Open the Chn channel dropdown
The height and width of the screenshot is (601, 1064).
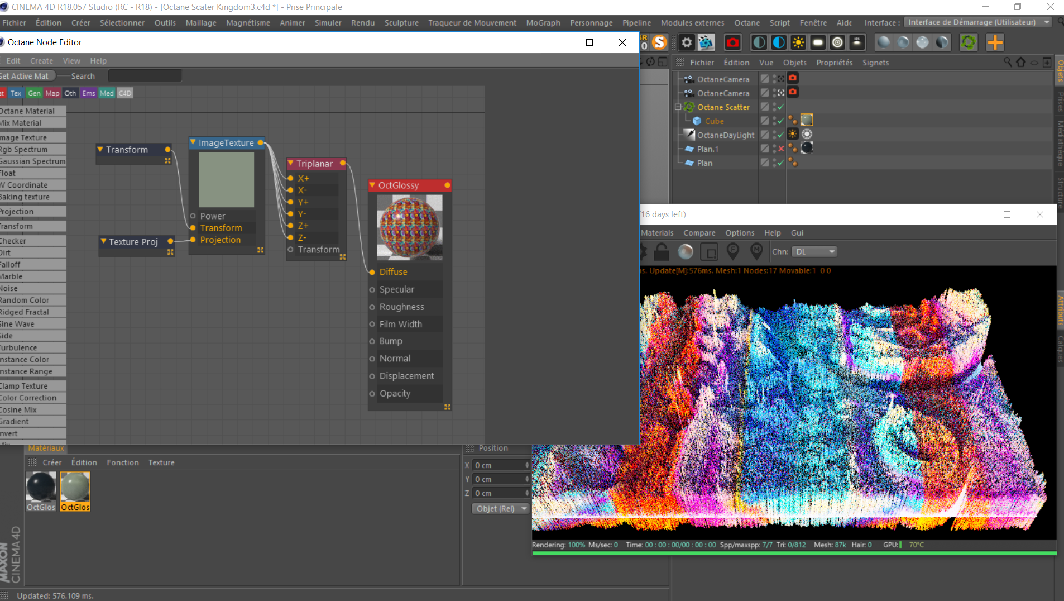tap(816, 252)
